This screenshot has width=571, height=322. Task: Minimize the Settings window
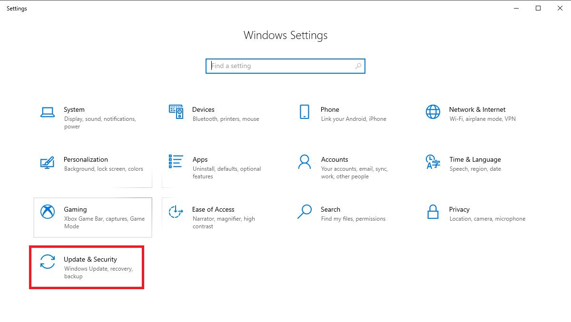[516, 8]
